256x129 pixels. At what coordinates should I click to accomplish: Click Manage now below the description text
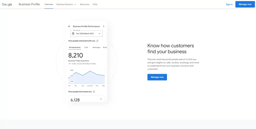click(x=157, y=77)
